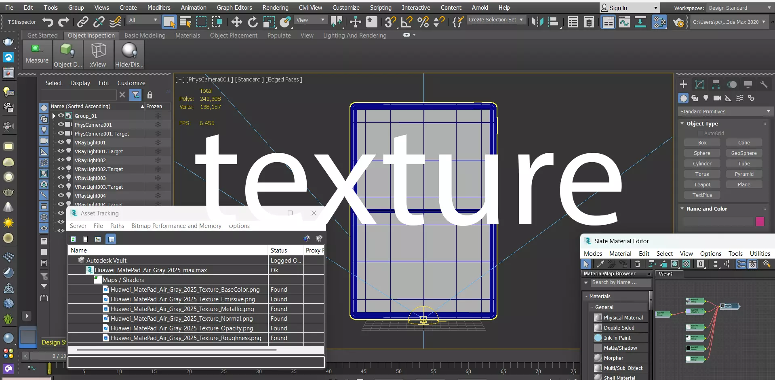Click the Search by Name field
Screen dimensions: 775x380
(621, 282)
